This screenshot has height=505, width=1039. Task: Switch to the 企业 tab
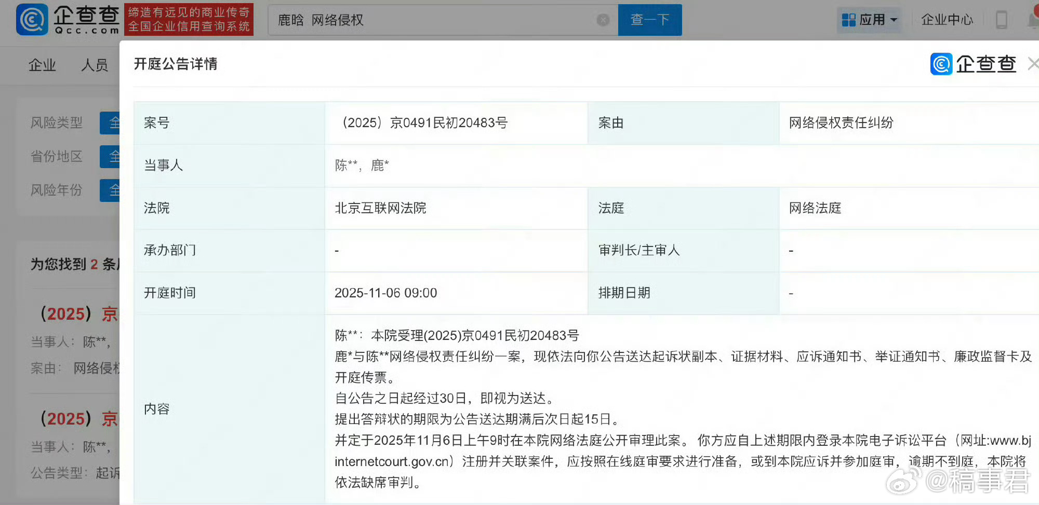[x=42, y=65]
